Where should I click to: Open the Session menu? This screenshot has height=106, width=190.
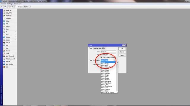3,4
